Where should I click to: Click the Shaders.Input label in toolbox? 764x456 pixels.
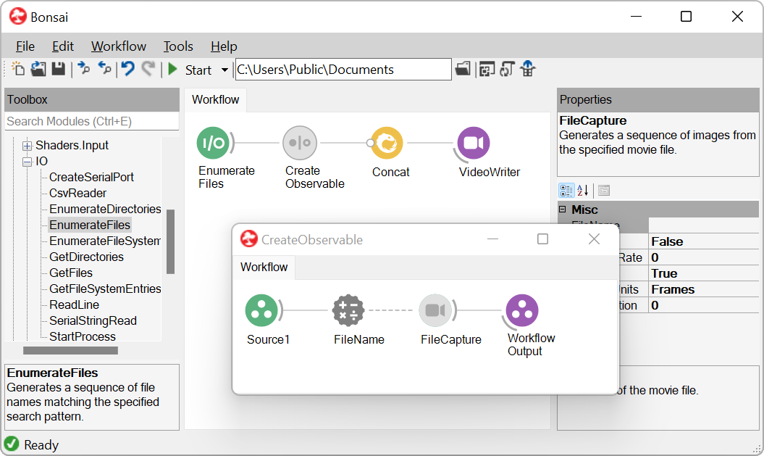(x=72, y=145)
